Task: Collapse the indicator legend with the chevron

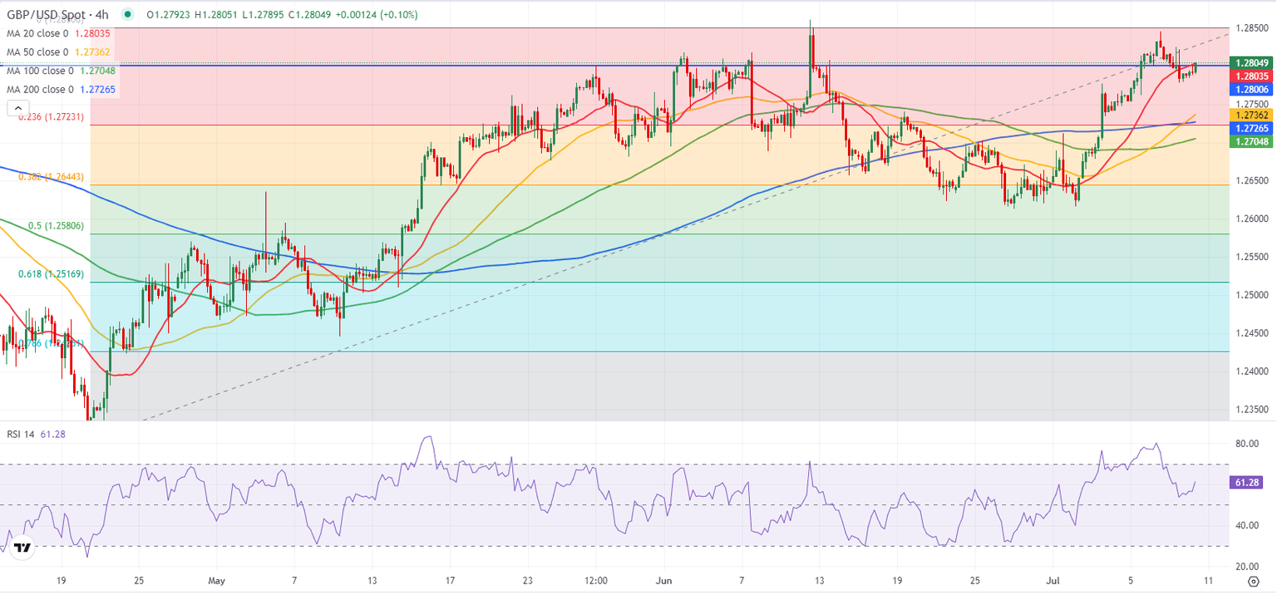Action: [17, 107]
